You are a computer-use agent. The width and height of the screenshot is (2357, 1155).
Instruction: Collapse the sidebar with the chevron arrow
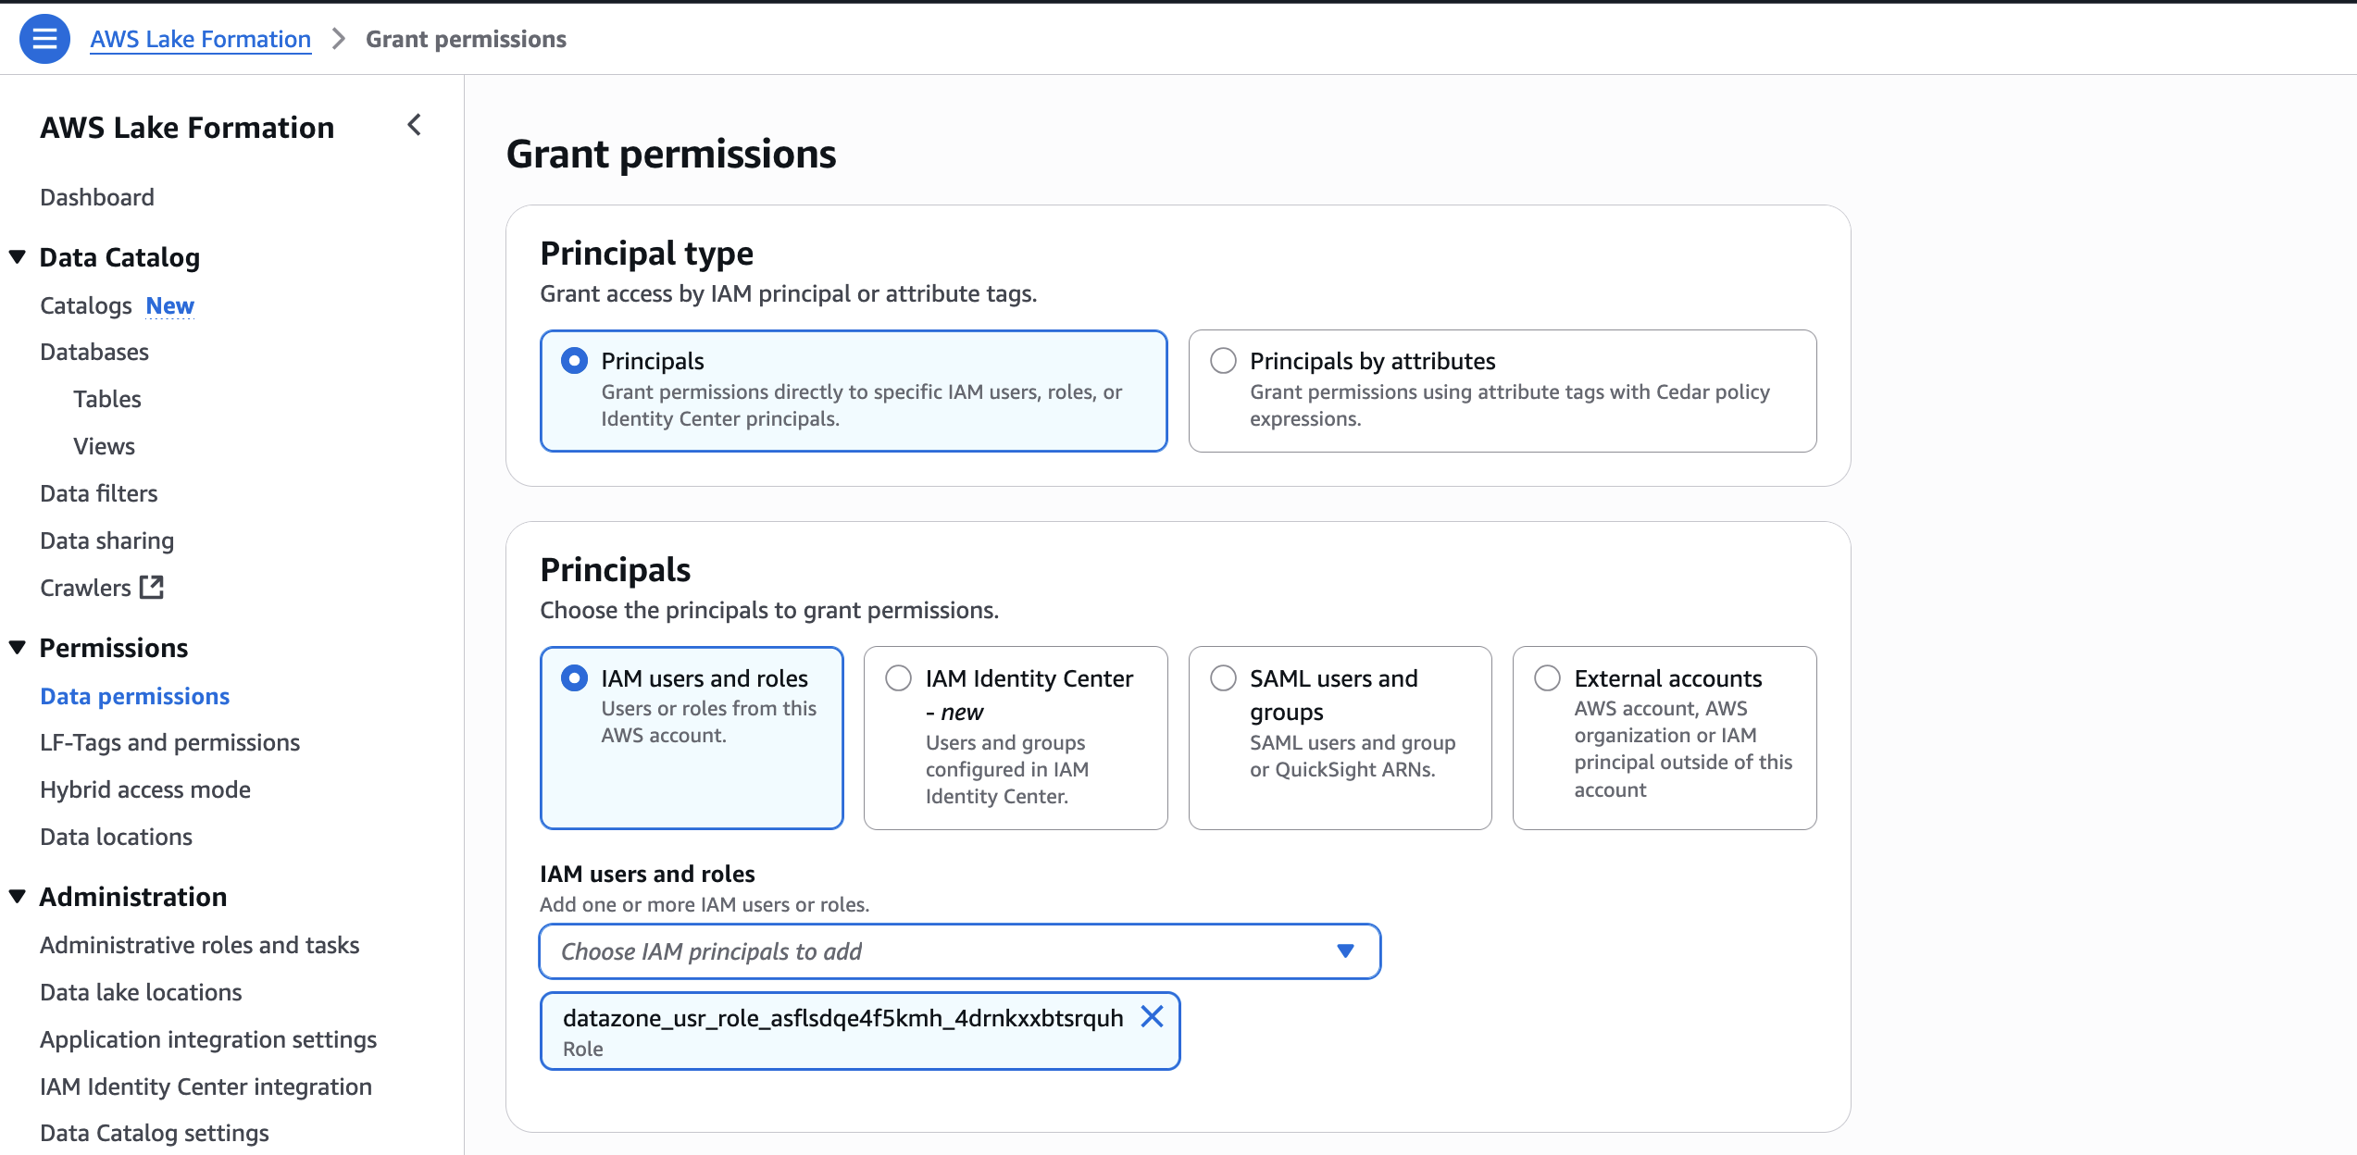coord(414,125)
